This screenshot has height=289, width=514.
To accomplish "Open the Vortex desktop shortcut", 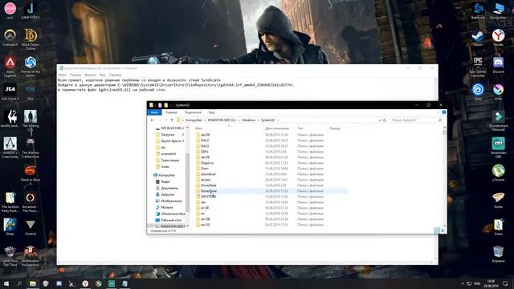I will tap(498, 200).
